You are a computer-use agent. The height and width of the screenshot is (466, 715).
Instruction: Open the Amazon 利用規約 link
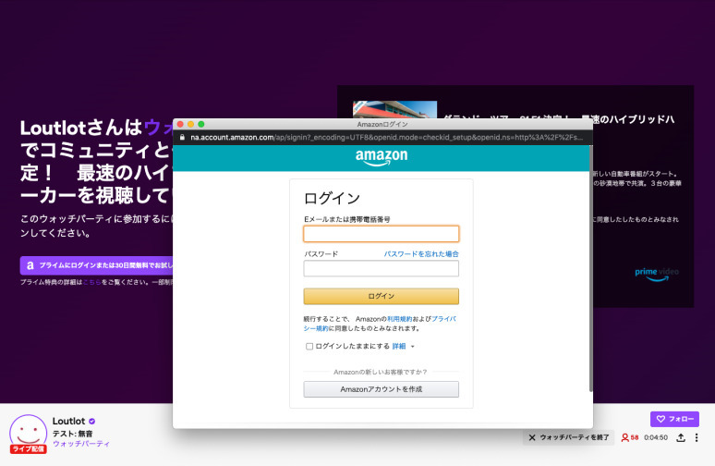point(399,319)
